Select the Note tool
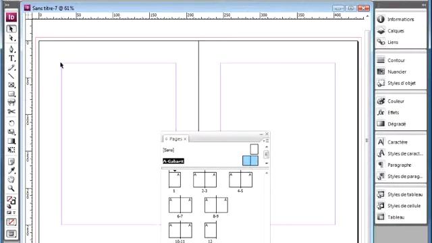The image size is (432, 243). (x=11, y=161)
